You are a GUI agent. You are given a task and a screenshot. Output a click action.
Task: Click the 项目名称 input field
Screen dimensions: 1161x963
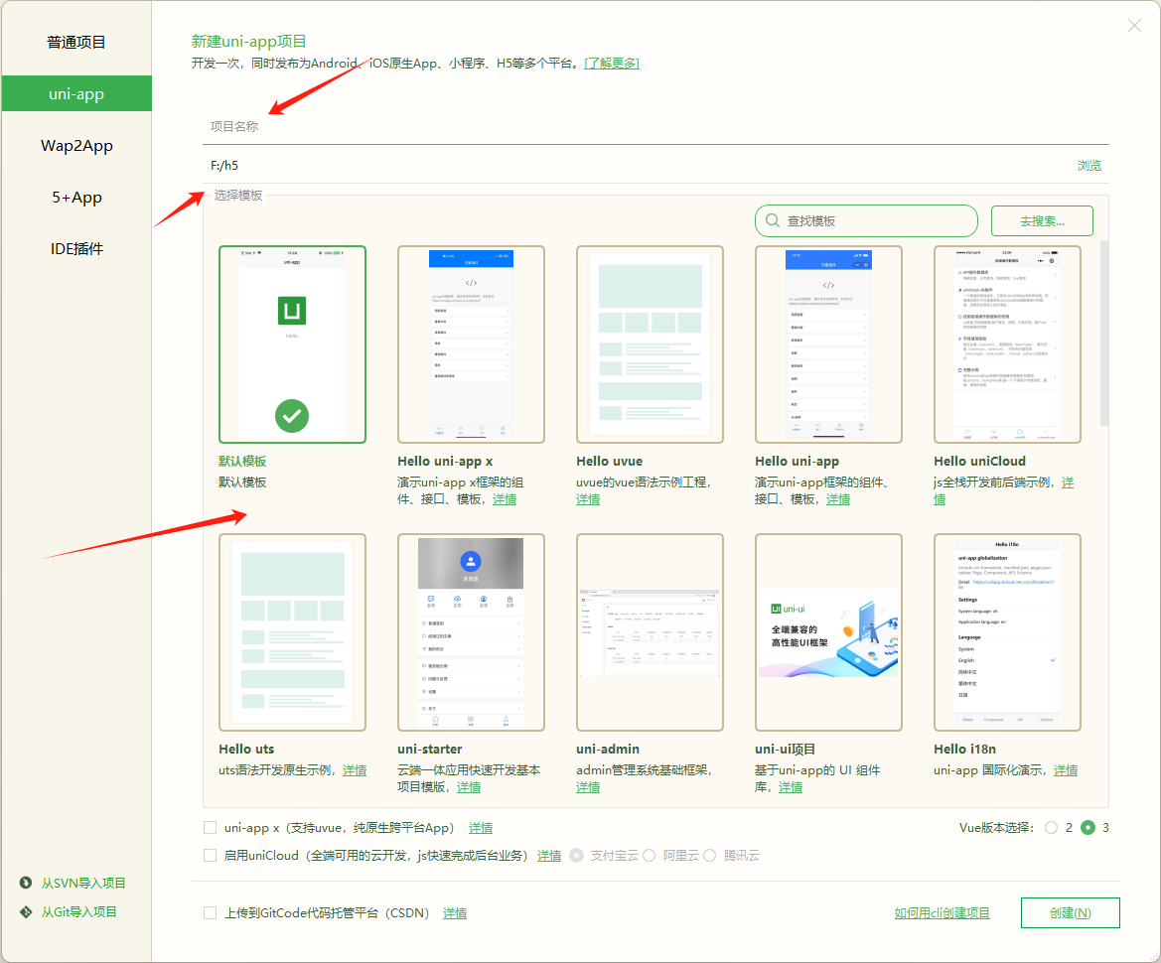(655, 126)
